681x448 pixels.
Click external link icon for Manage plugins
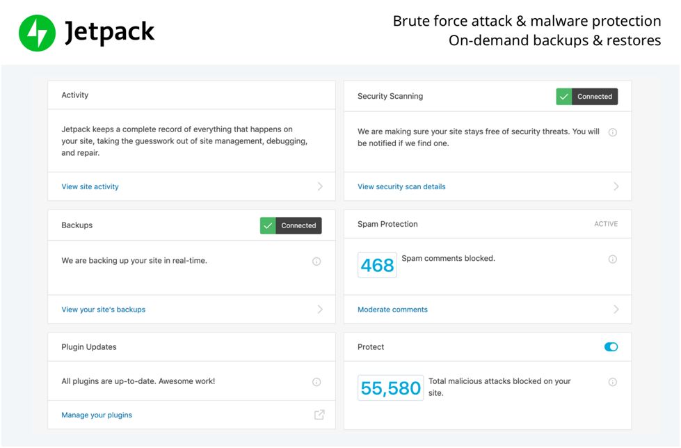[x=319, y=415]
